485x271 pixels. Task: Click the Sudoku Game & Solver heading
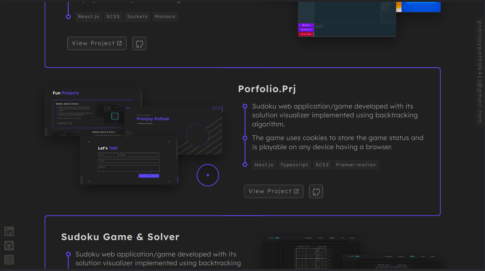coord(120,237)
